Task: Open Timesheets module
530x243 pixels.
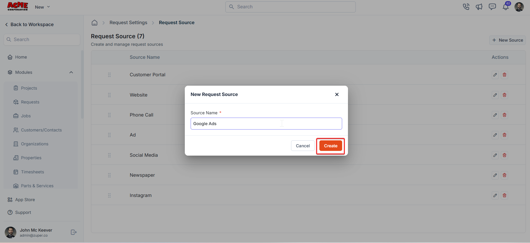Action: click(x=29, y=172)
